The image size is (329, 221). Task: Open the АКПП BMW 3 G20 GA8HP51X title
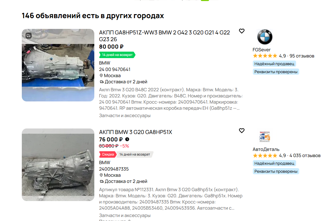(135, 132)
